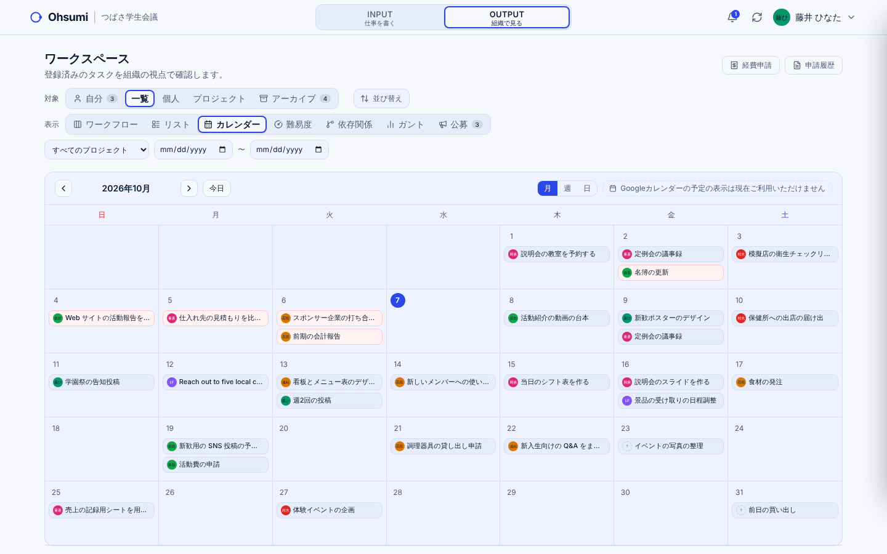
Task: Select 自分 target filter
Action: coord(95,98)
